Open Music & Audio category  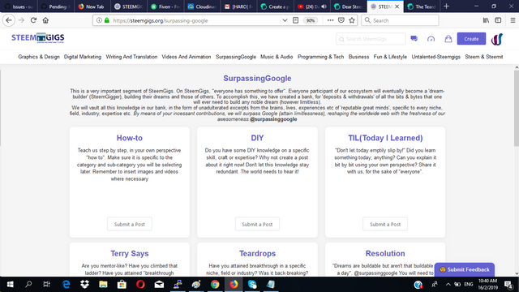[277, 57]
